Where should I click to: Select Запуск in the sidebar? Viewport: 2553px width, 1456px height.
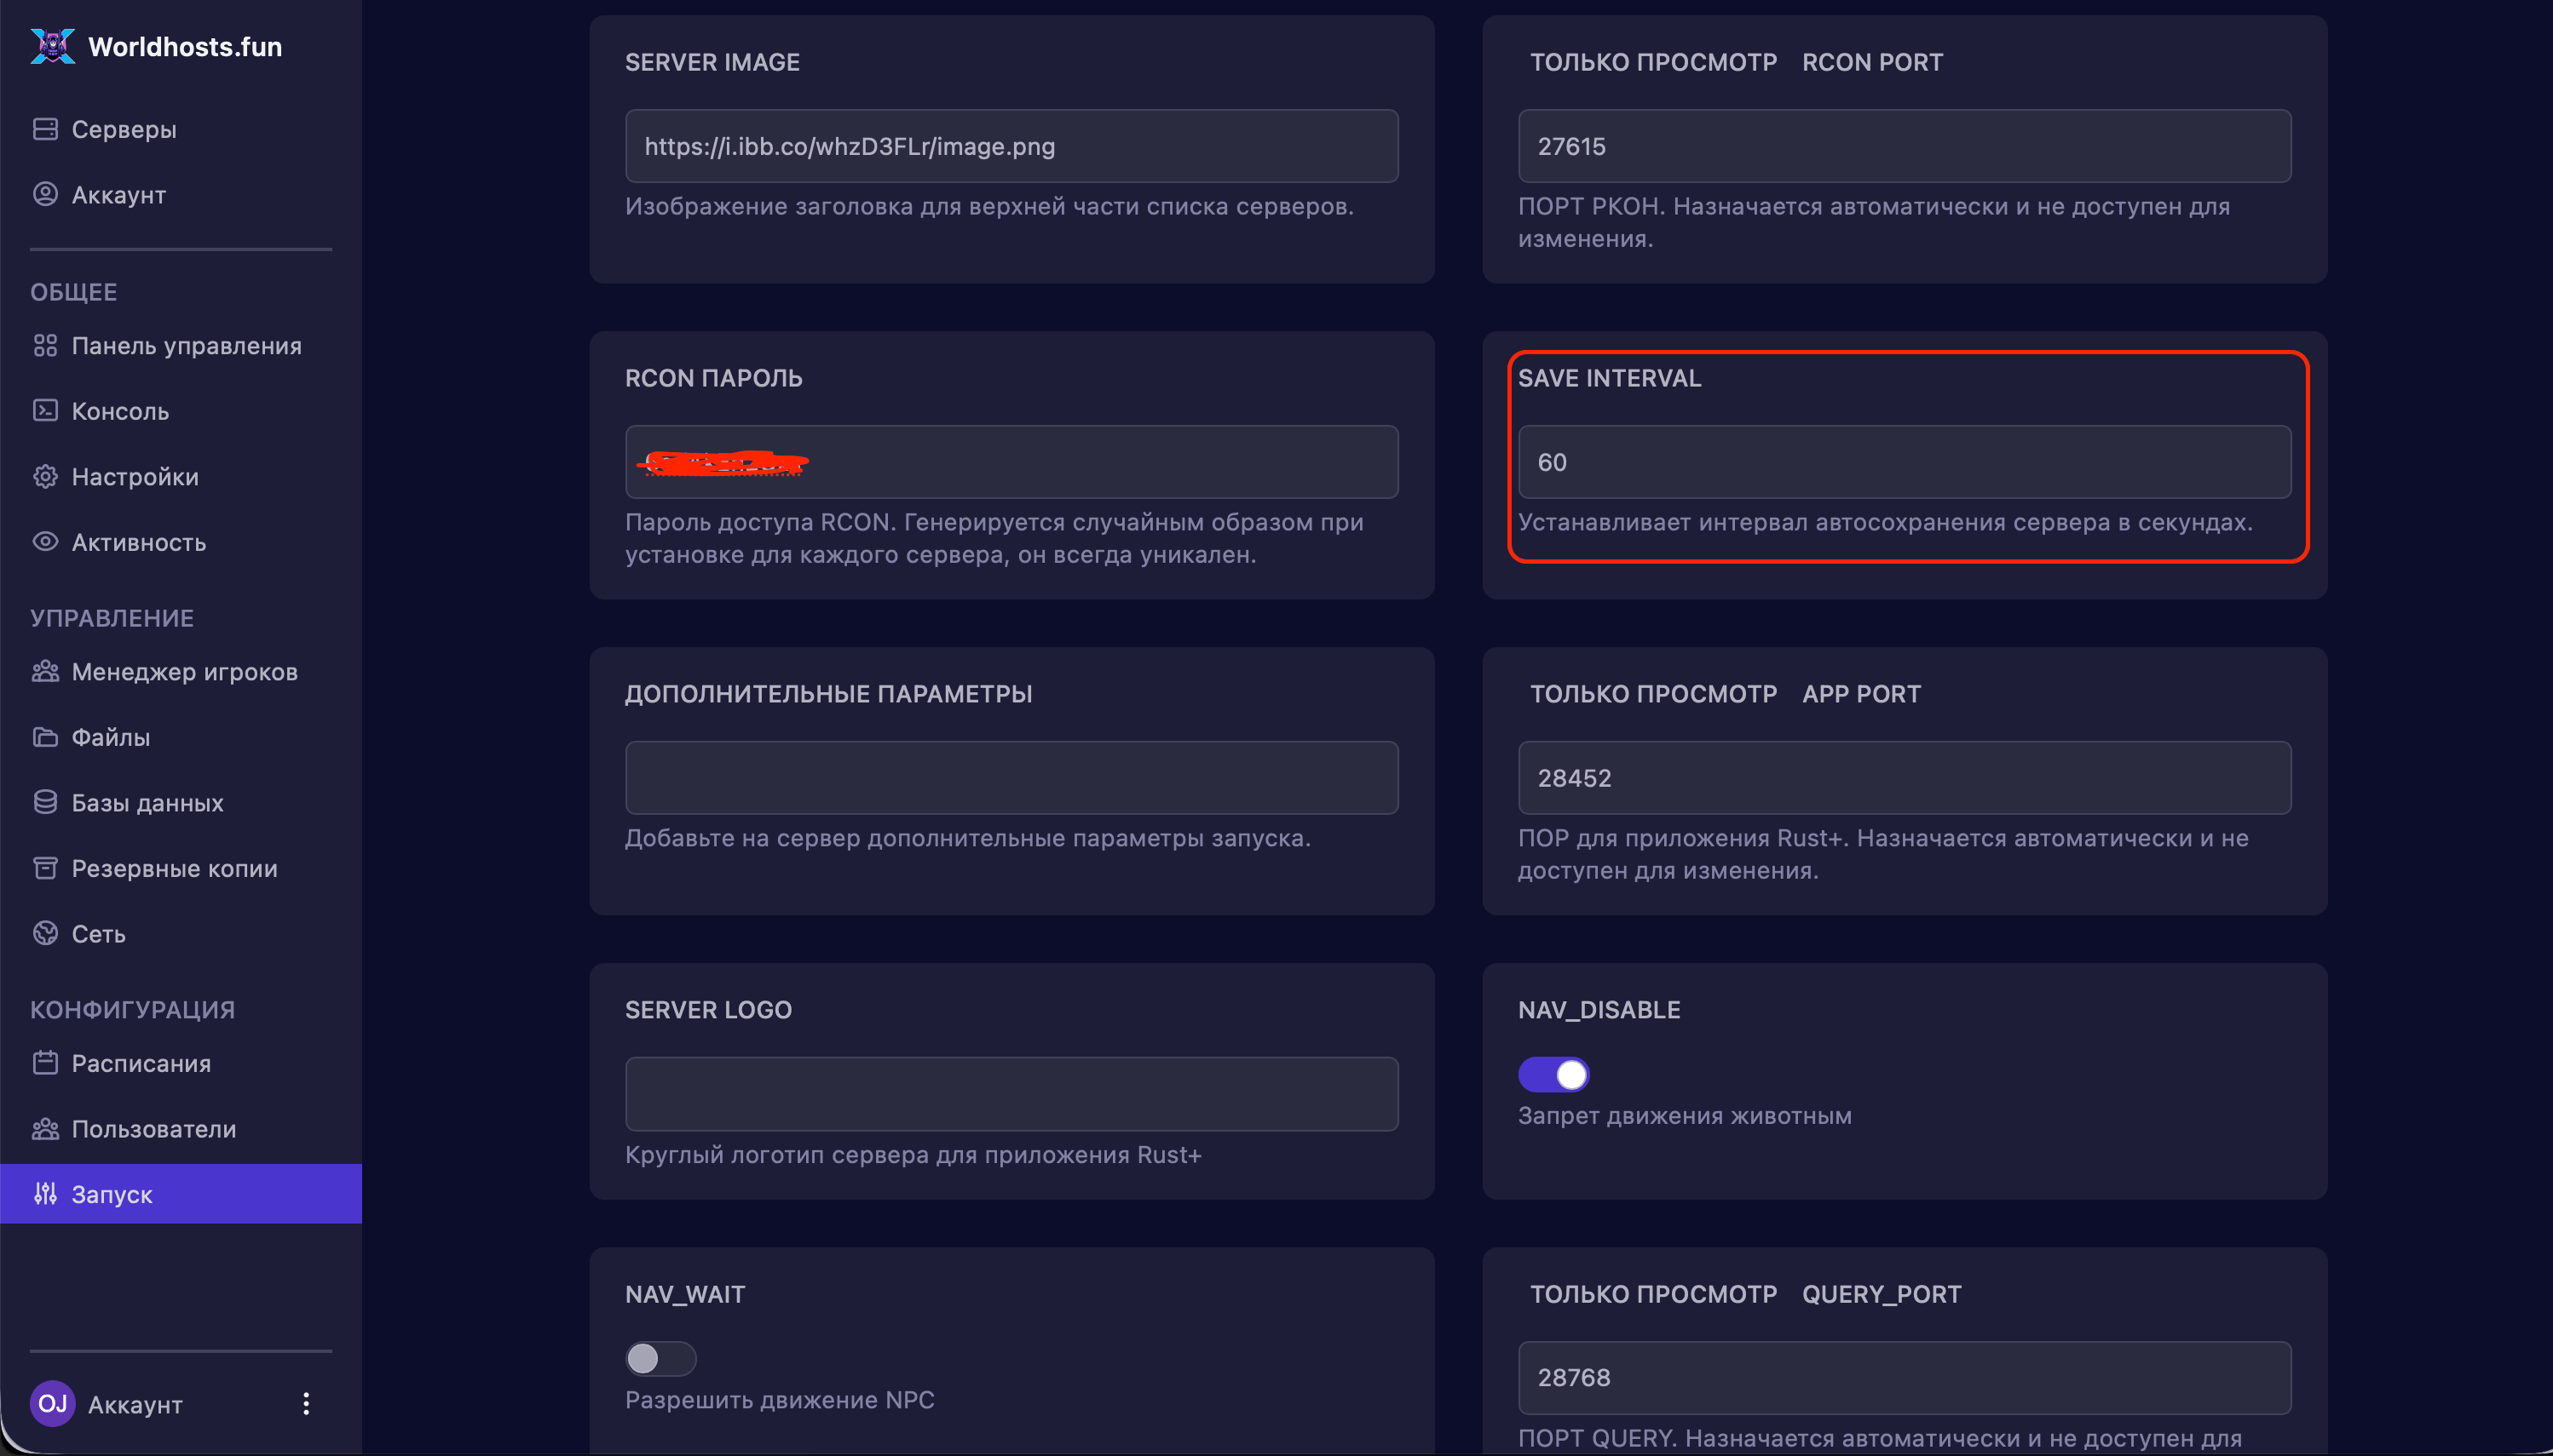pyautogui.click(x=182, y=1194)
